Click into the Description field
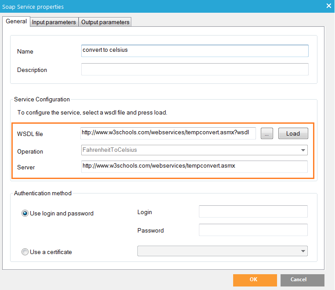This screenshot has height=290, width=335. coord(195,69)
